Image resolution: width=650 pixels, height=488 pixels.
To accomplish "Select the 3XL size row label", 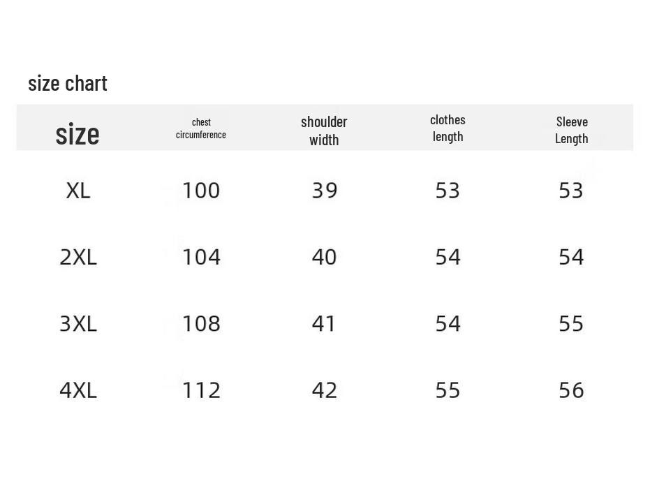I will pyautogui.click(x=78, y=323).
